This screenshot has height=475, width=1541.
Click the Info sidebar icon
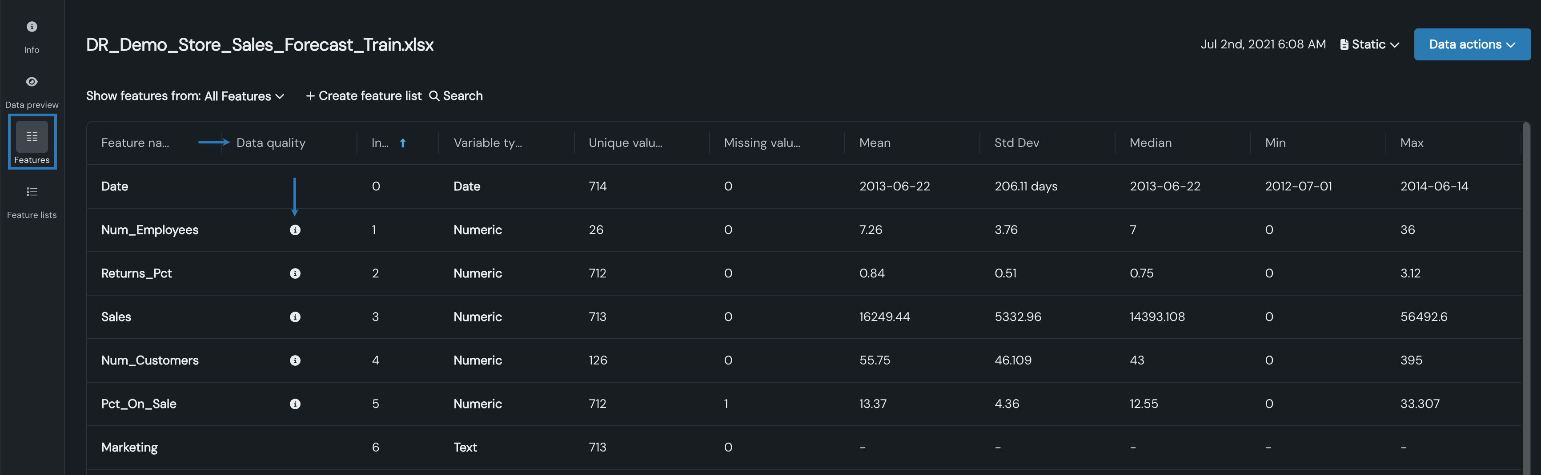[32, 27]
